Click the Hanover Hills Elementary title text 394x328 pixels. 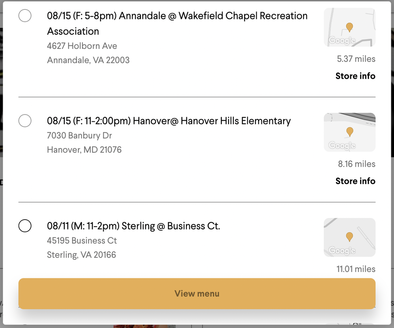169,121
